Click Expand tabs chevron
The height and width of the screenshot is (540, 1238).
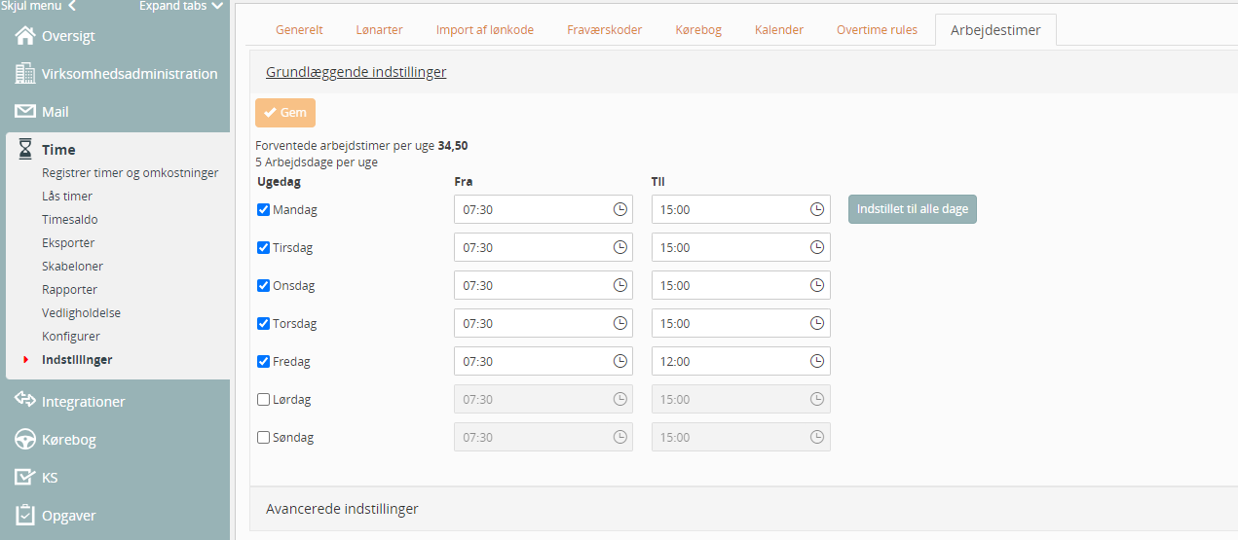pos(217,6)
